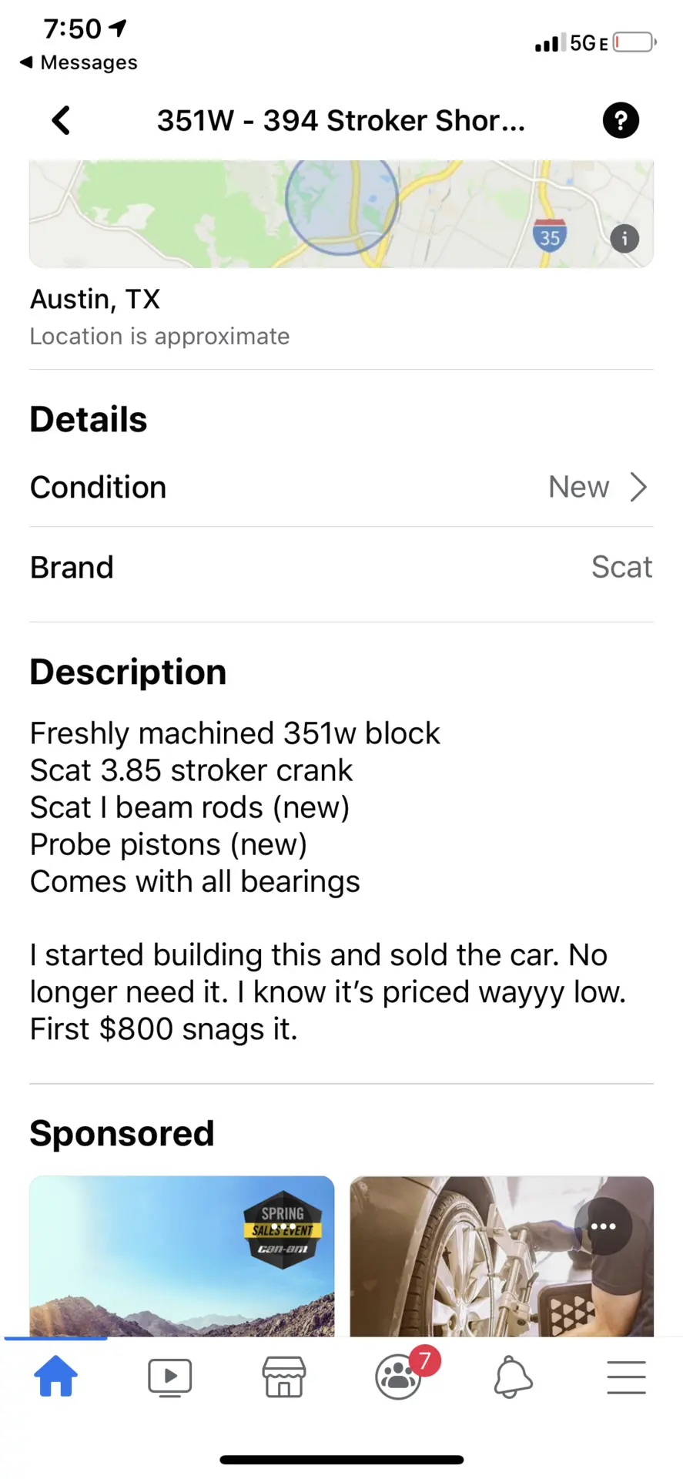
Task: Expand the Condition New chevron
Action: pyautogui.click(x=638, y=487)
